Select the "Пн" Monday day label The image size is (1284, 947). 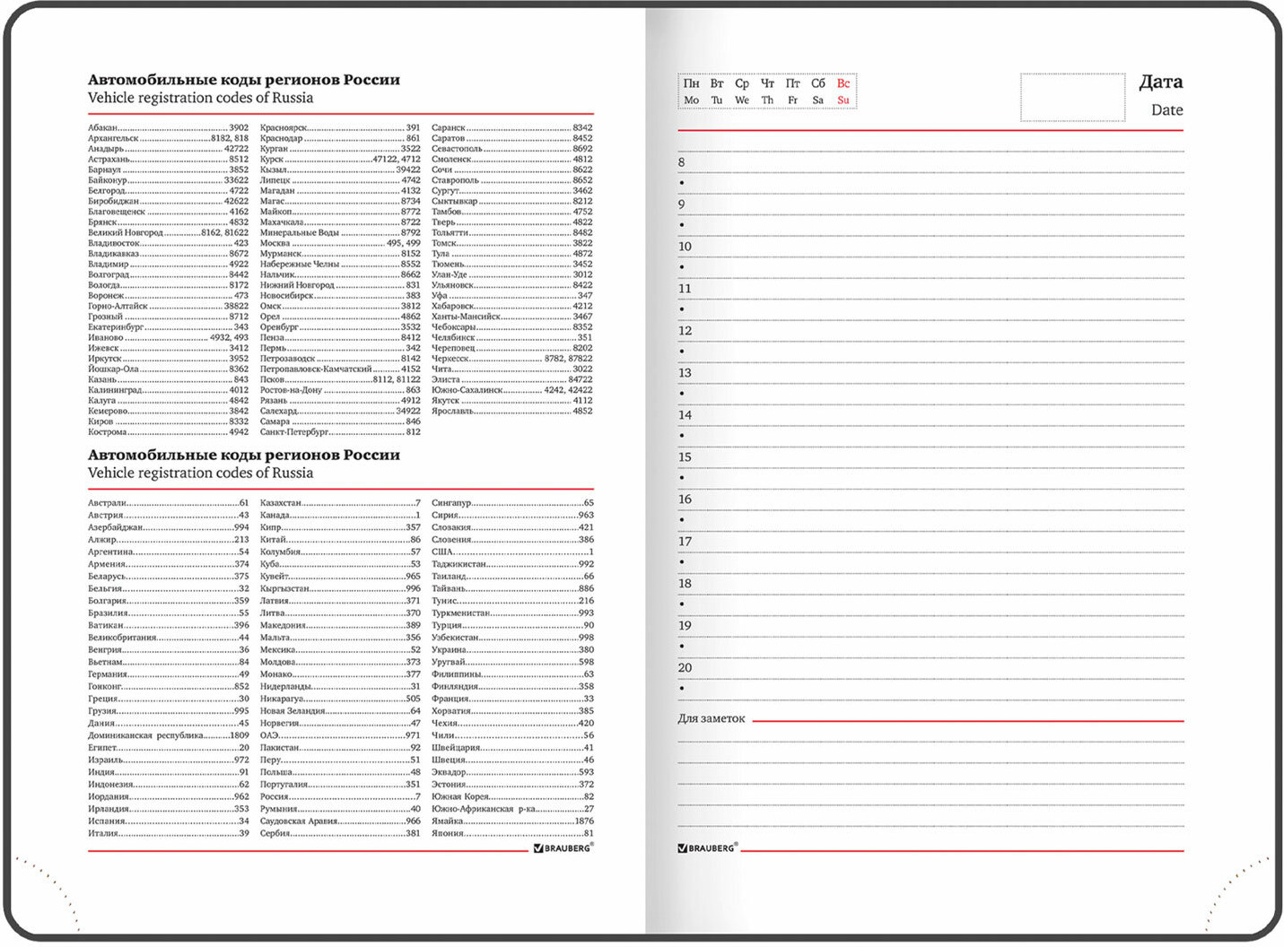pos(691,83)
